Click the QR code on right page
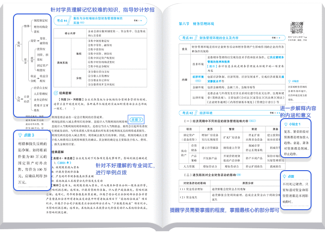Image resolution: width=325 pixels, height=232 pixels. coord(297,27)
